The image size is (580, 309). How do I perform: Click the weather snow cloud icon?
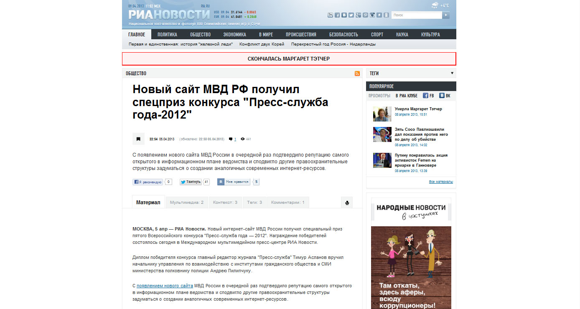(435, 5)
